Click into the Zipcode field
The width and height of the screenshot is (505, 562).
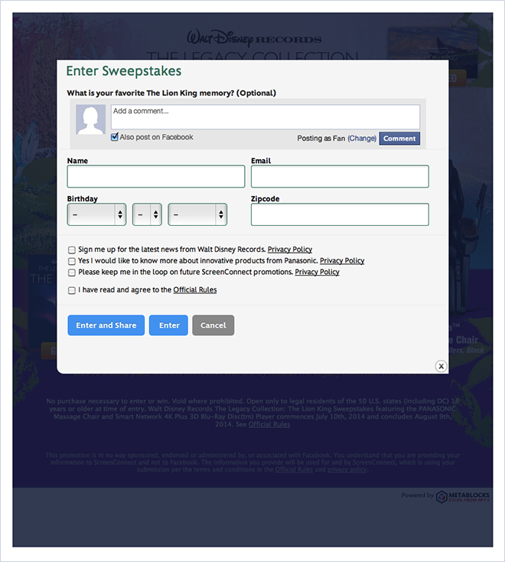pyautogui.click(x=340, y=214)
